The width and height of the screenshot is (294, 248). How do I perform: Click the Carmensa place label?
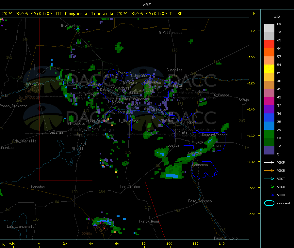200,165
